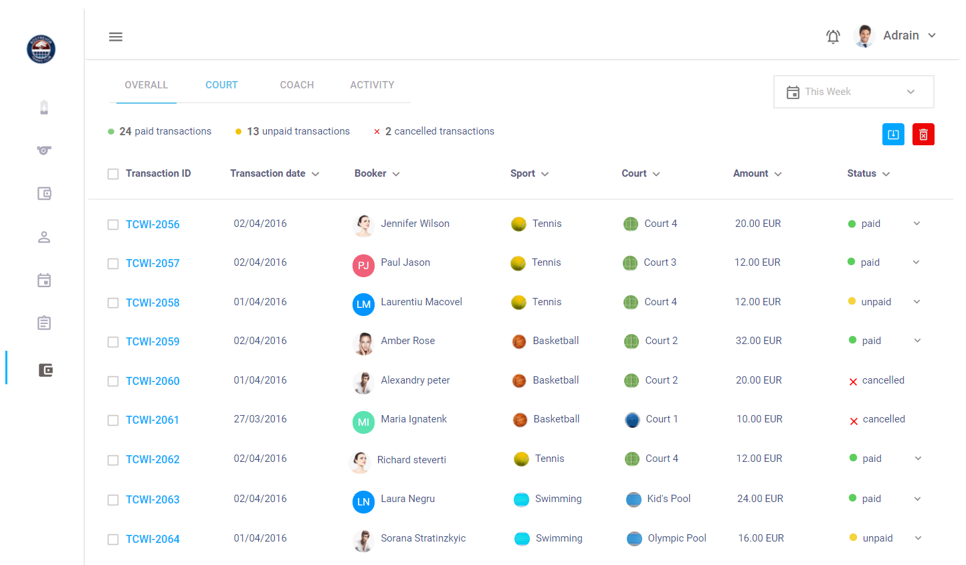
Task: Check the TCWI-2061 row checkbox
Action: click(x=113, y=420)
